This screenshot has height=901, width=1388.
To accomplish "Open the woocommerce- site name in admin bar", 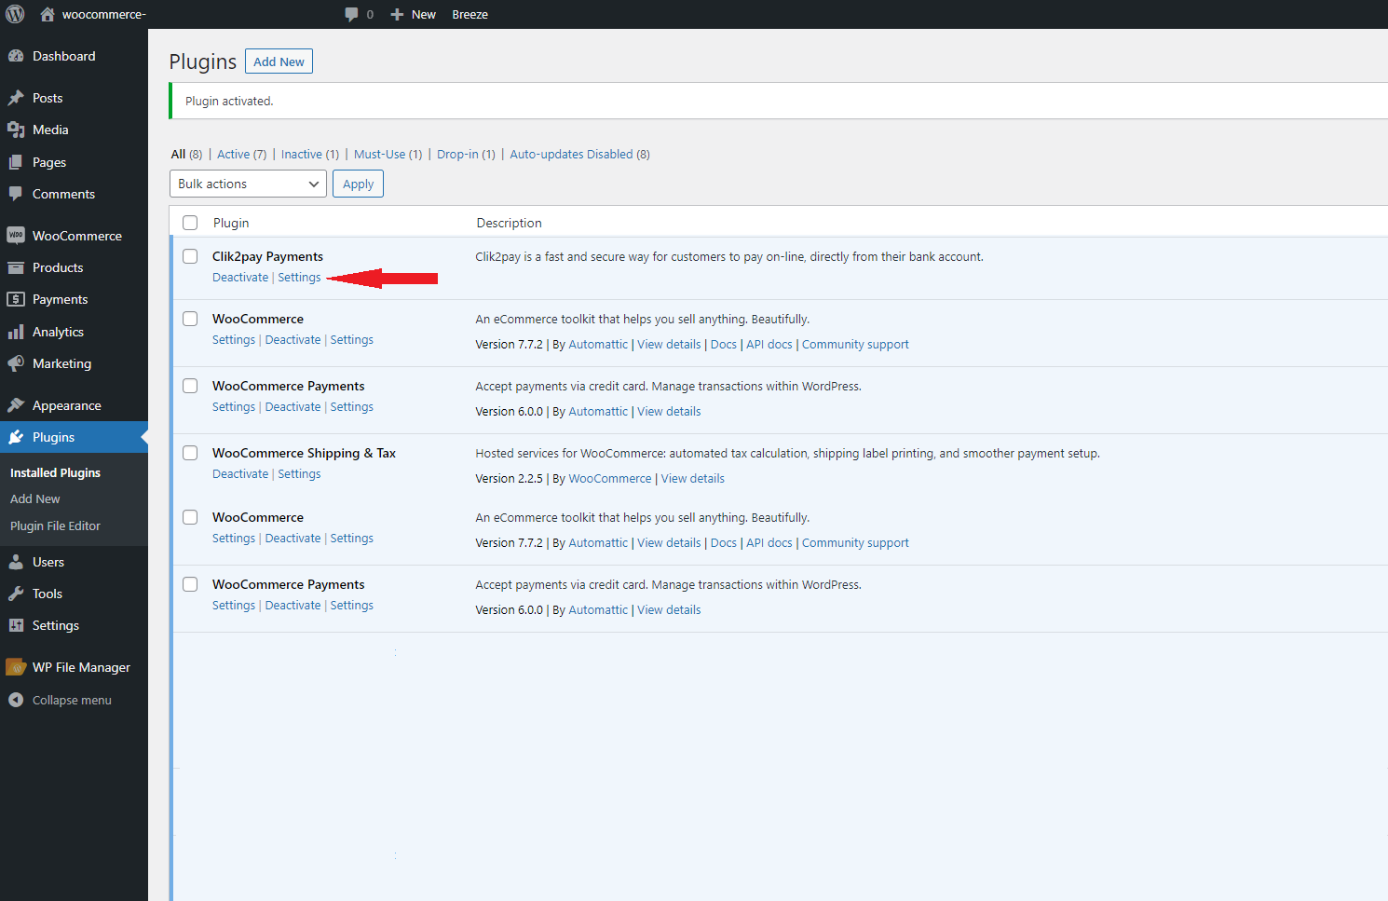I will pos(104,14).
